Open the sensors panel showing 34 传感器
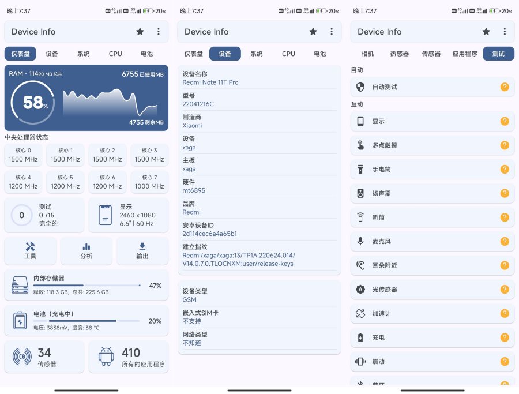 click(x=44, y=356)
